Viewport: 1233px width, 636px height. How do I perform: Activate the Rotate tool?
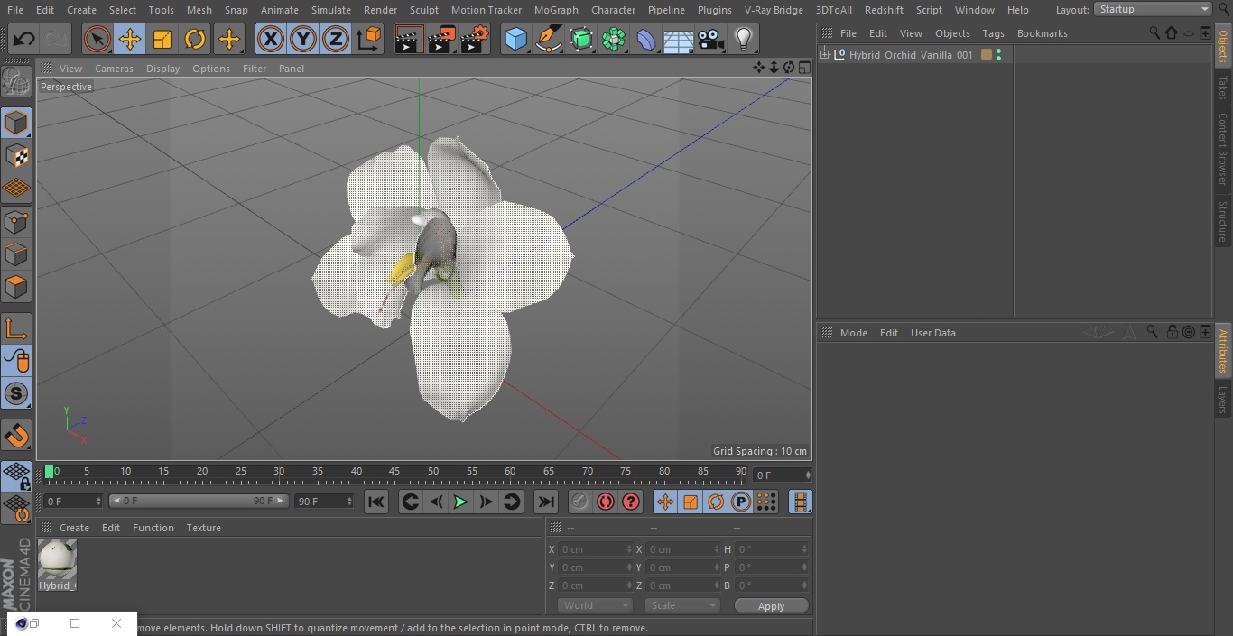195,40
